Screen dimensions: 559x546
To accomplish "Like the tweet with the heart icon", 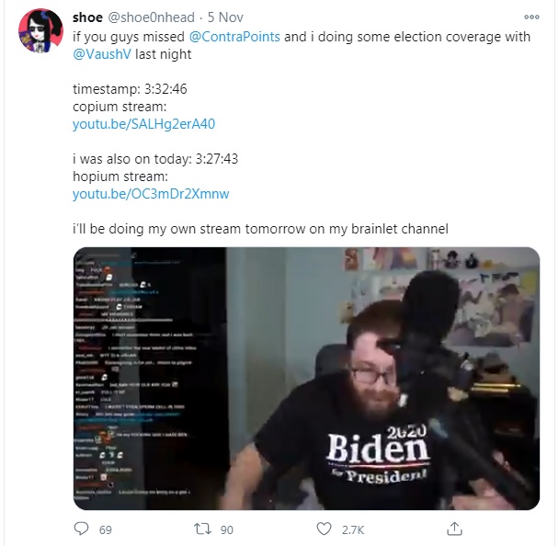I will point(324,529).
